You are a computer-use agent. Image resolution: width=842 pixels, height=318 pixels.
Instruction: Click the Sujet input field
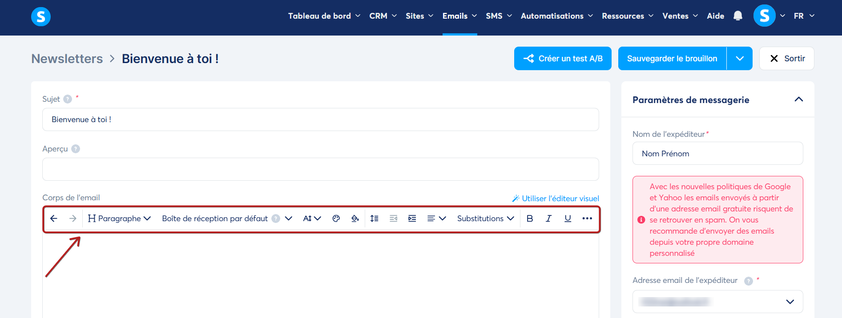321,119
